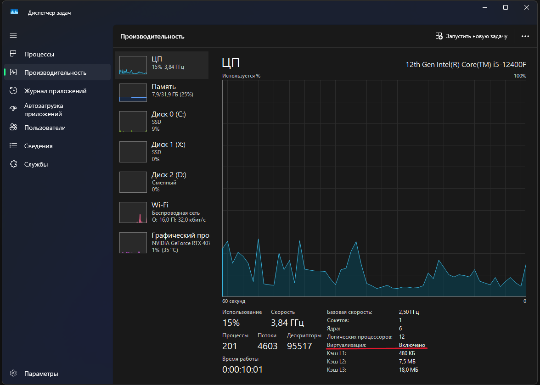Click the Диск 1 (X:) label

point(169,145)
